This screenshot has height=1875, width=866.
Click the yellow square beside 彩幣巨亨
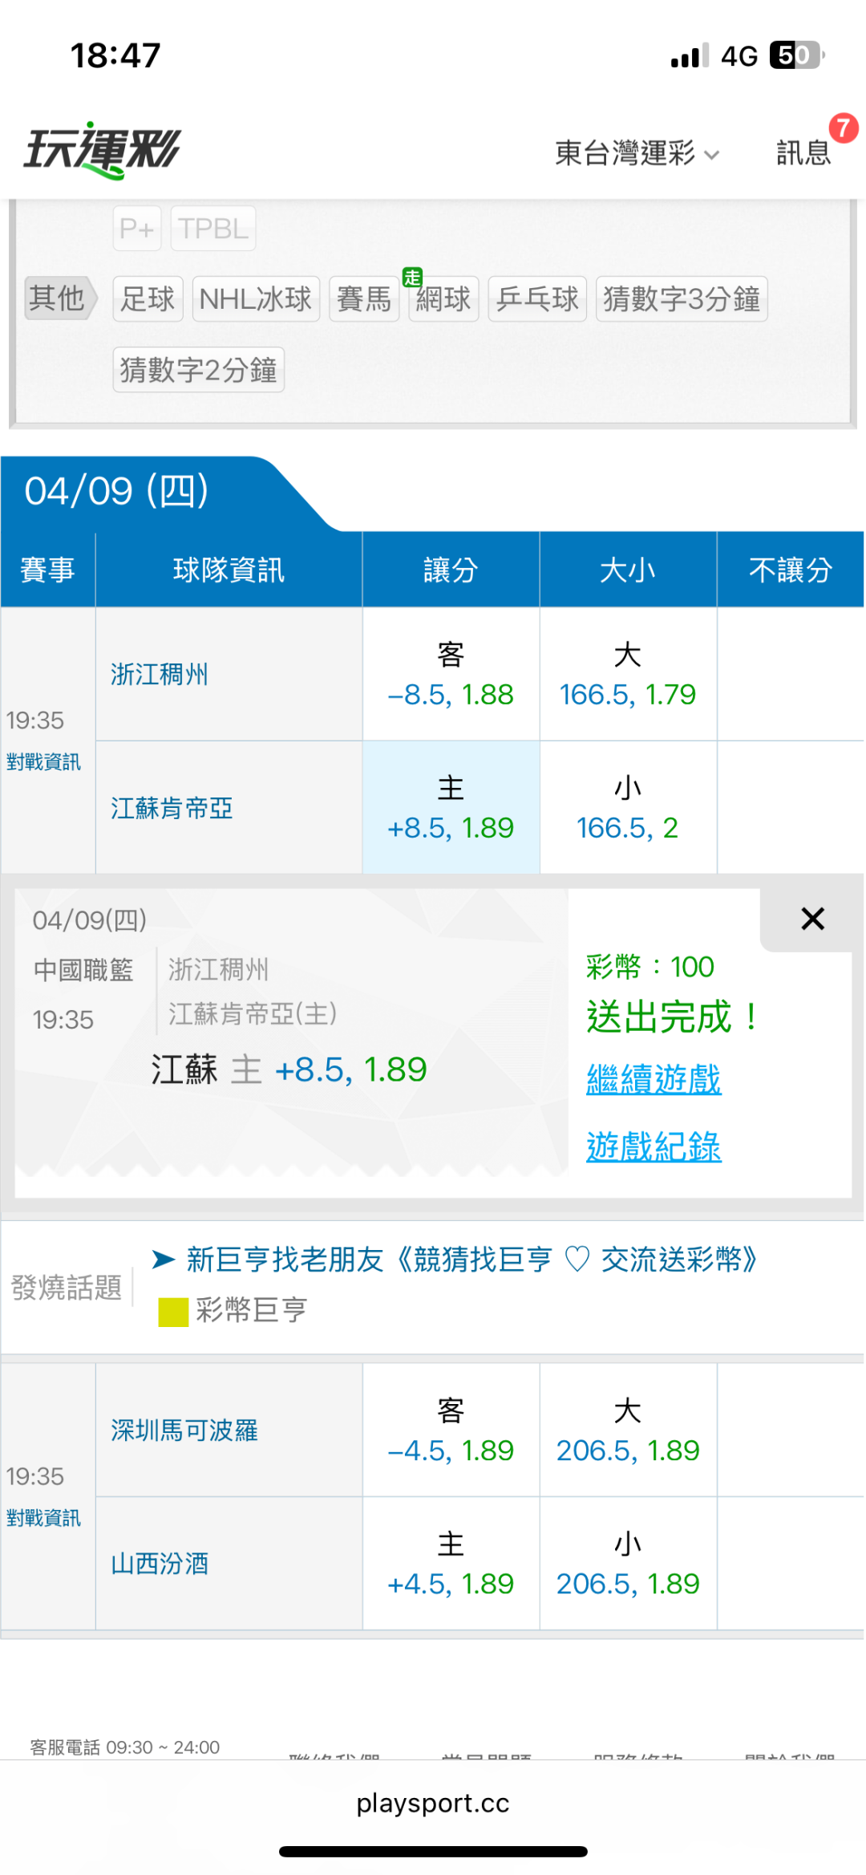(x=173, y=1312)
